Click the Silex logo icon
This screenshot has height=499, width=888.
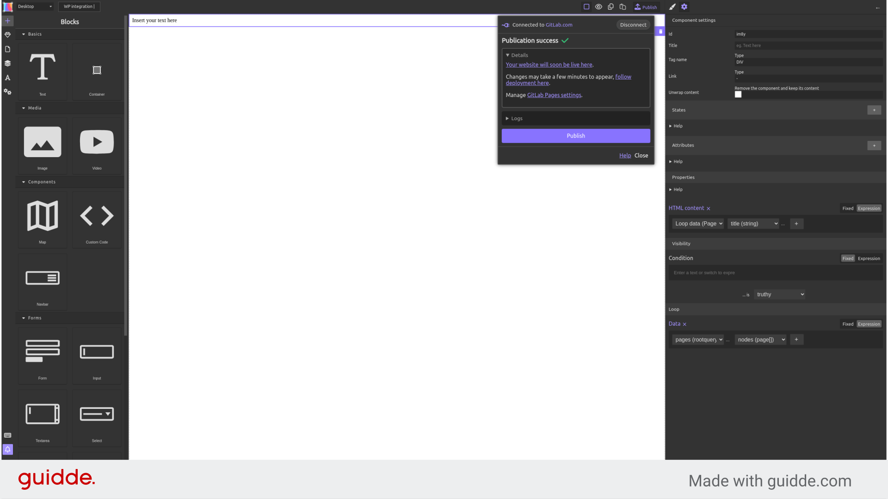[x=8, y=6]
